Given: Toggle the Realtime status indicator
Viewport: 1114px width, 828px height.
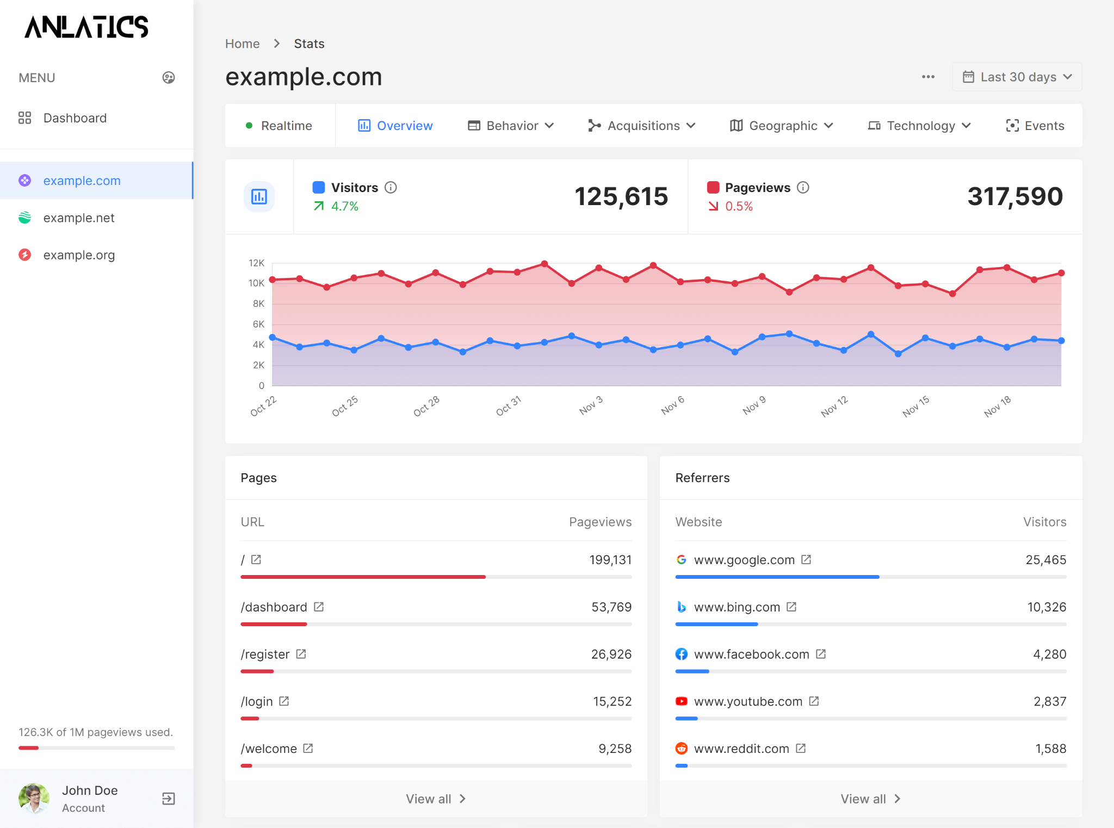Looking at the screenshot, I should [250, 125].
